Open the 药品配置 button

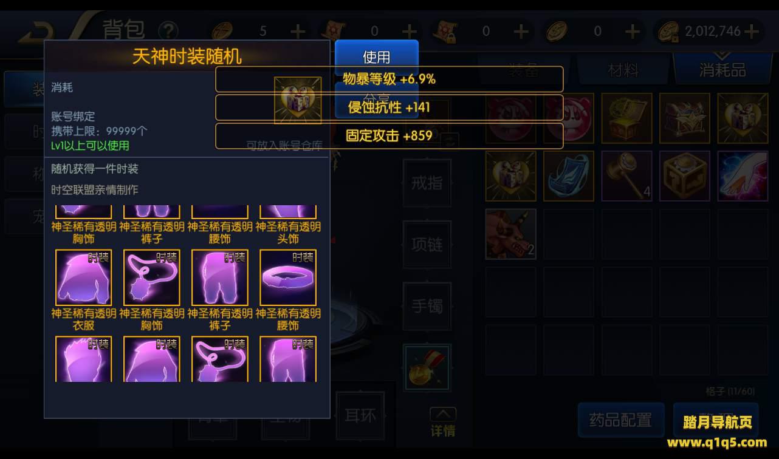coord(620,420)
